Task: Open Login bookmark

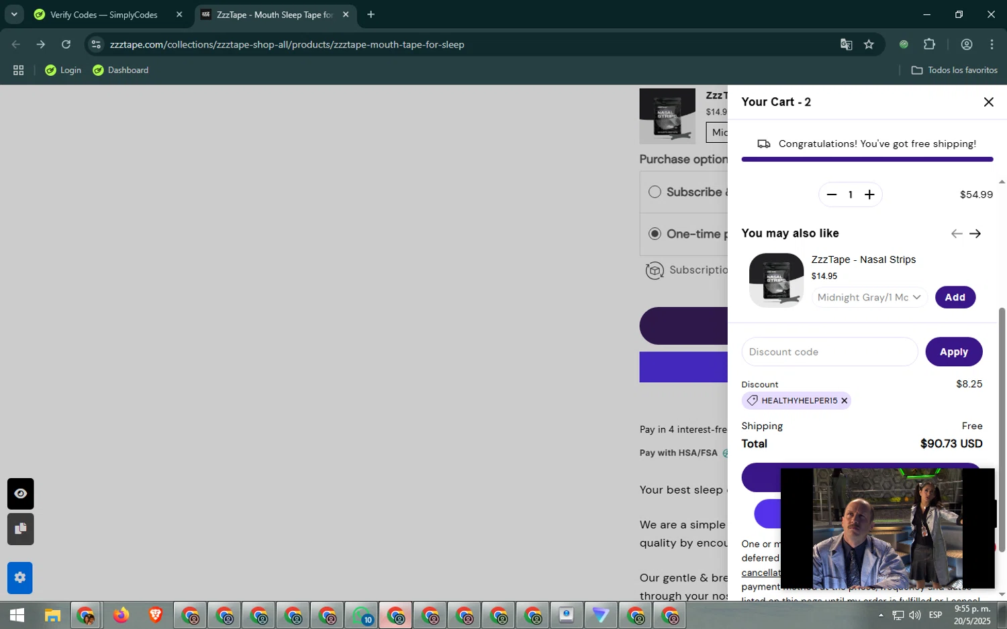Action: coord(63,70)
